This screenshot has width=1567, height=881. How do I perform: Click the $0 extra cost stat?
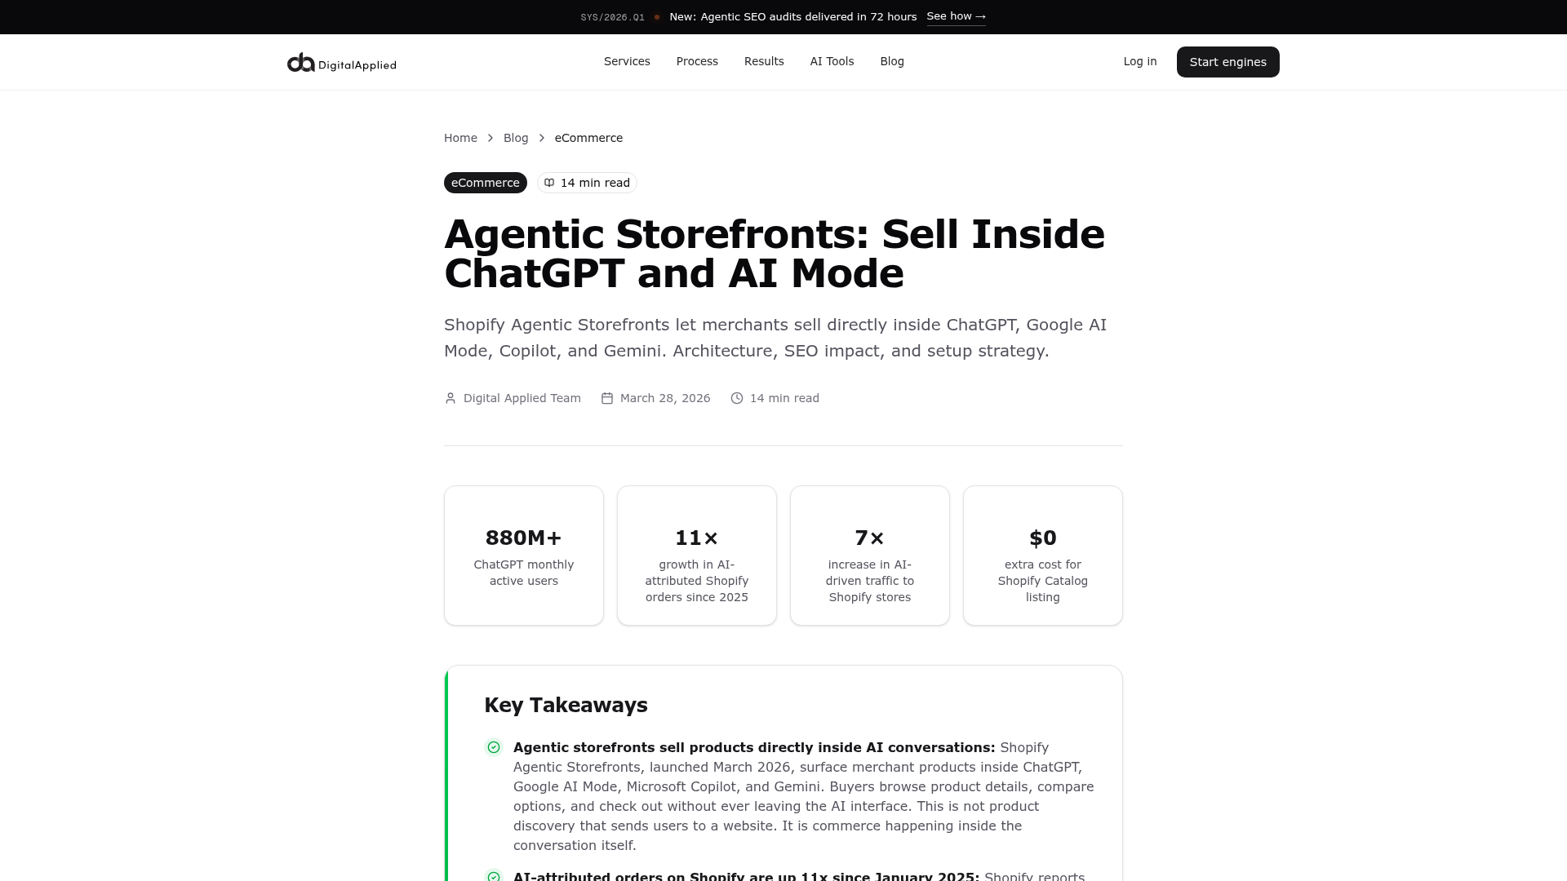pyautogui.click(x=1043, y=556)
